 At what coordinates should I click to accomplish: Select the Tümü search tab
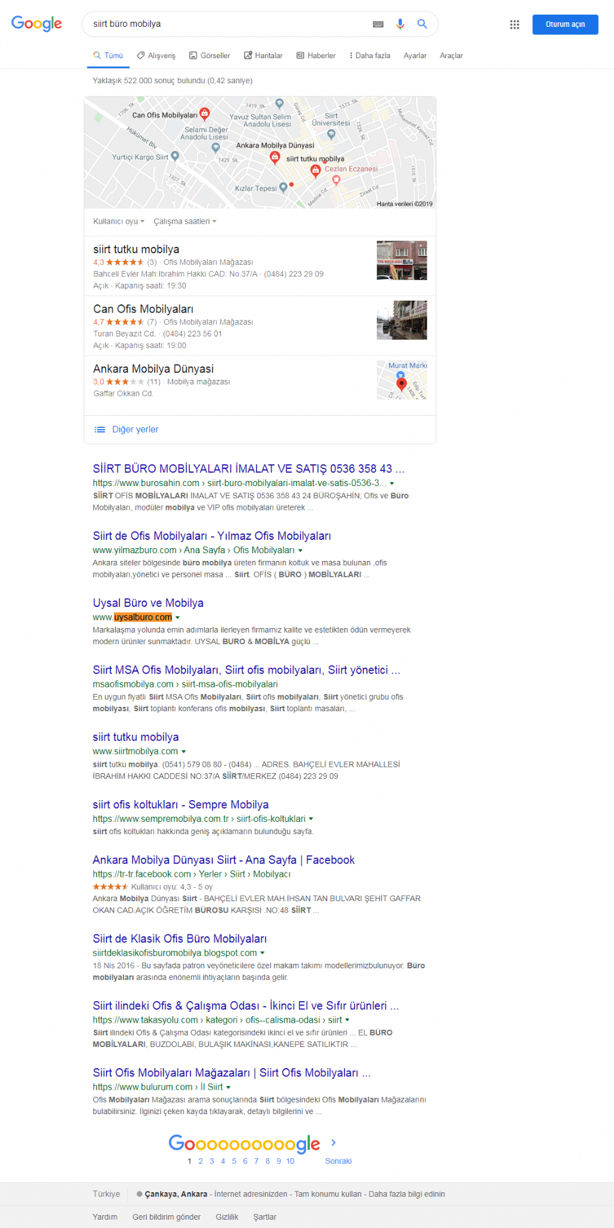[108, 56]
